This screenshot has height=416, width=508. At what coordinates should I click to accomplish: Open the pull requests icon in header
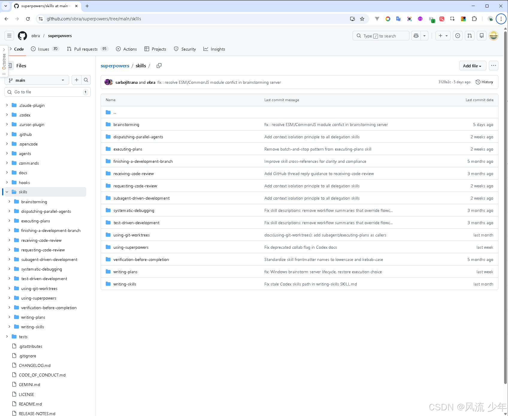[470, 36]
